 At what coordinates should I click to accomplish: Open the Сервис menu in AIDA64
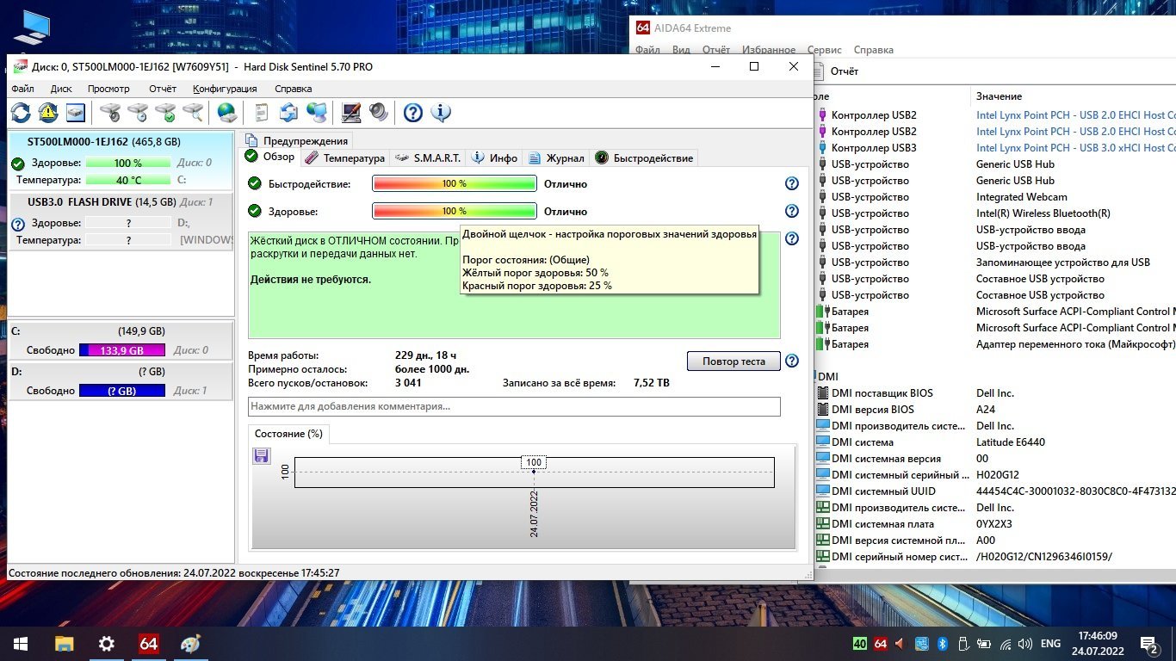825,50
